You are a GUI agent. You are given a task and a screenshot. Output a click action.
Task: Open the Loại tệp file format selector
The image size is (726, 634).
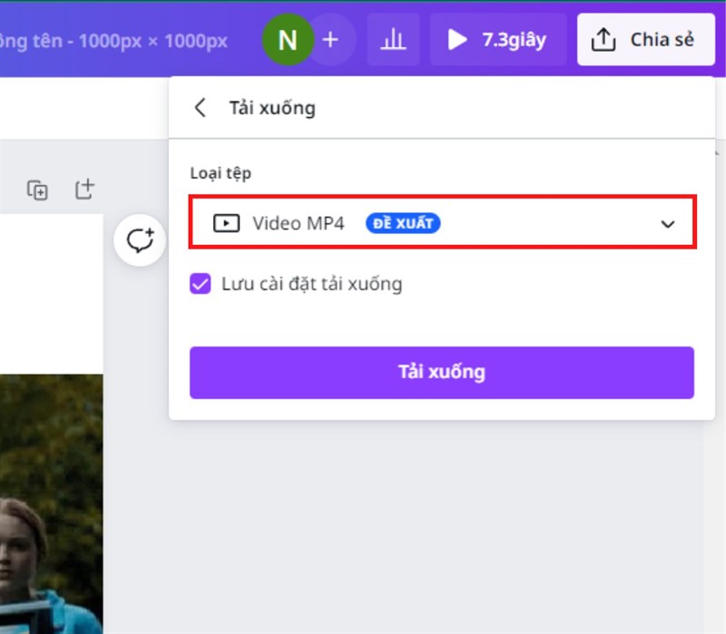441,223
